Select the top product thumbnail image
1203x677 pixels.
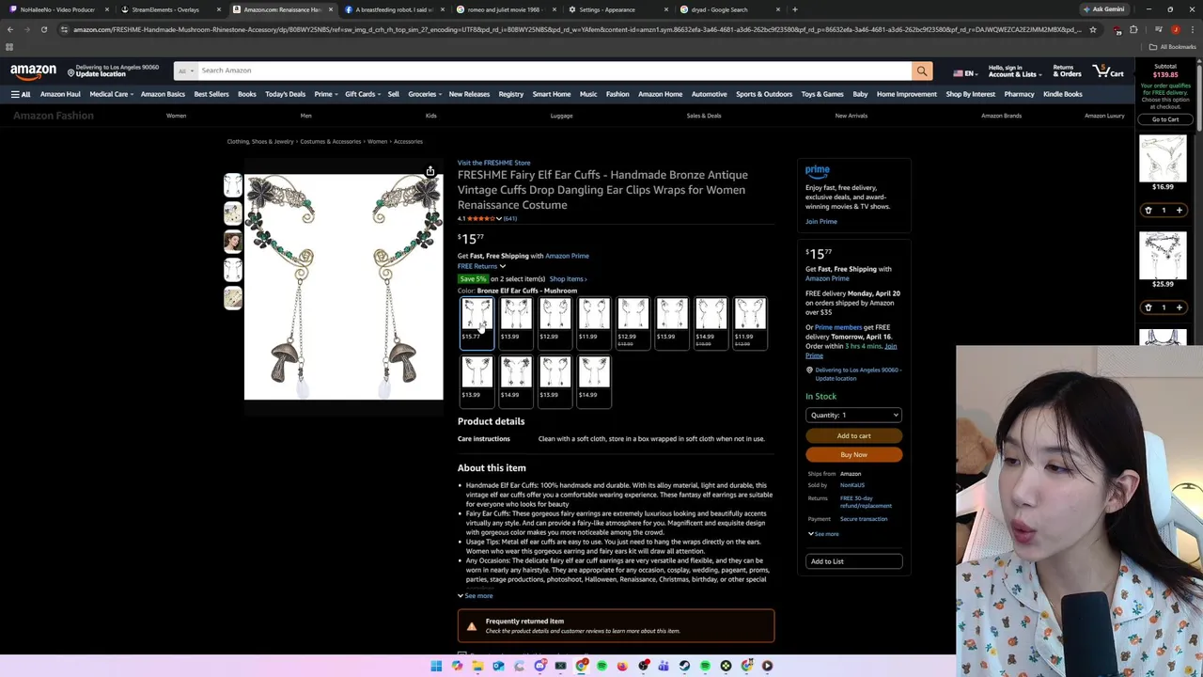[232, 185]
